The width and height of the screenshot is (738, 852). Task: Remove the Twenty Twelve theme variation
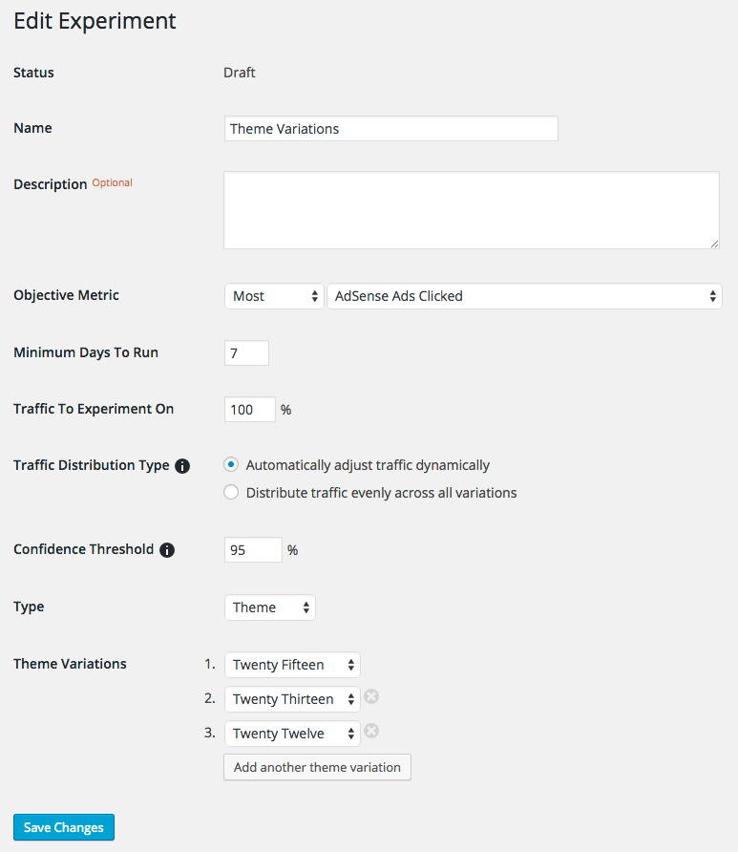click(x=372, y=732)
